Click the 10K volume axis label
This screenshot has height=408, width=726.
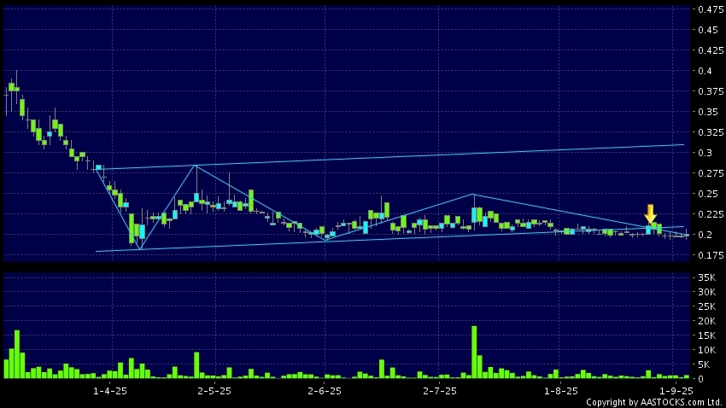click(707, 350)
